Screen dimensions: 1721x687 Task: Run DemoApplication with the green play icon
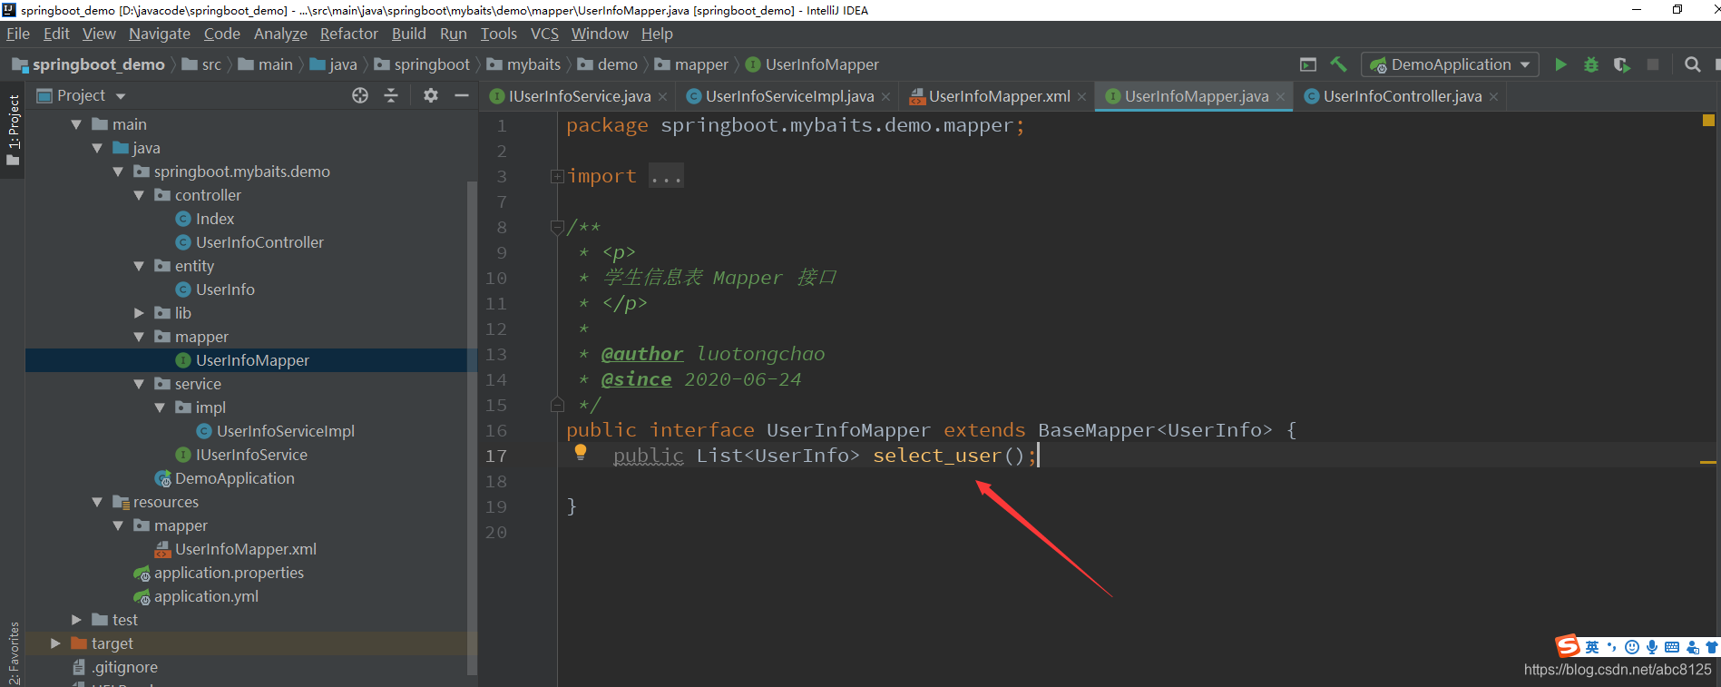tap(1560, 64)
